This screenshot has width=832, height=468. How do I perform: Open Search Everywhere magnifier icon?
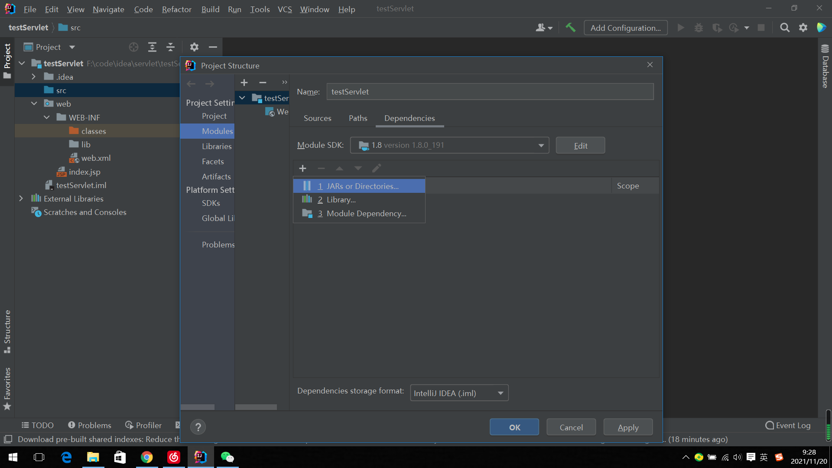click(784, 28)
